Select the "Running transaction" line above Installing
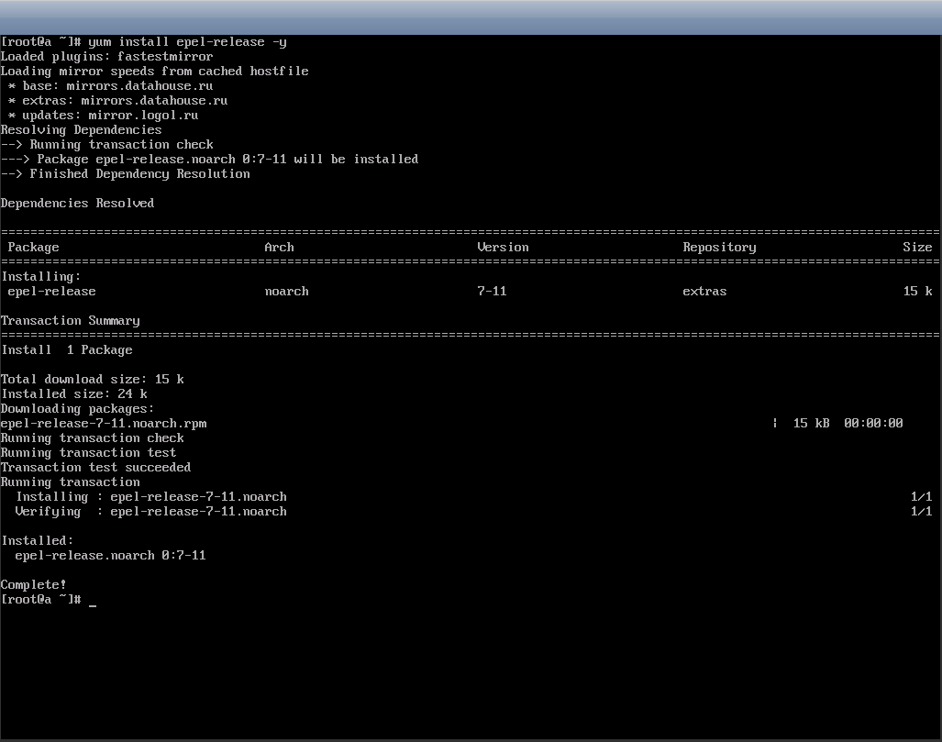 pyautogui.click(x=71, y=482)
